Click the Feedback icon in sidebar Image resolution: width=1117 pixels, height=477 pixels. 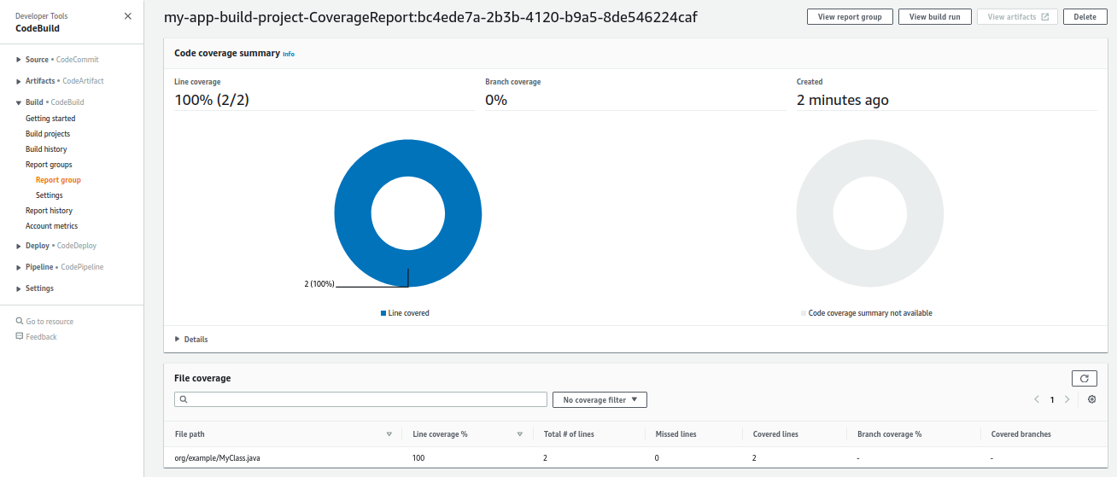point(20,337)
